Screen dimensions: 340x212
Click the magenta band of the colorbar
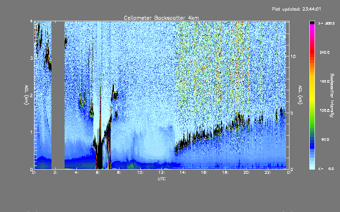click(312, 28)
